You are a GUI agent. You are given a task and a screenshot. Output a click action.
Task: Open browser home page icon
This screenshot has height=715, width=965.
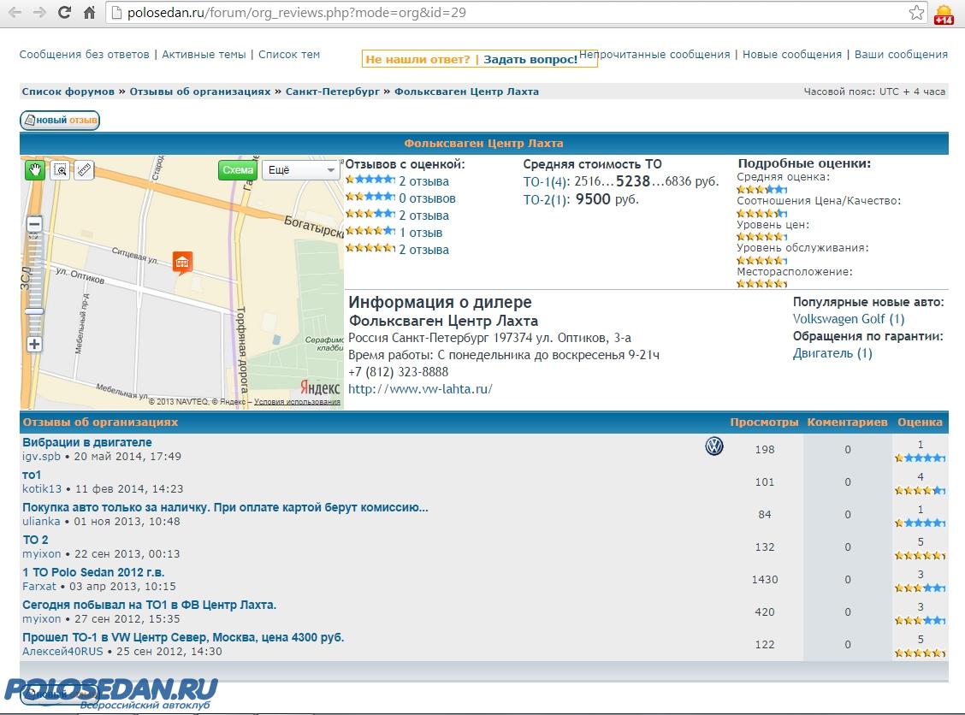click(89, 12)
